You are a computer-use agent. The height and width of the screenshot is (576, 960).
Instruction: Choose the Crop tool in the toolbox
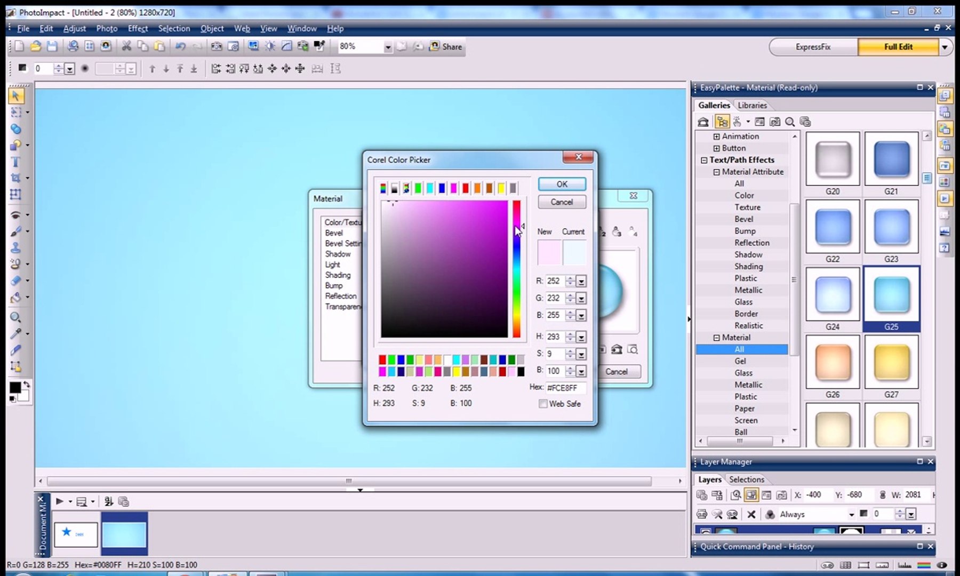[x=15, y=178]
